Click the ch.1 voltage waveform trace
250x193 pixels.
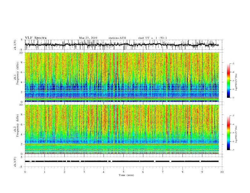122,45
